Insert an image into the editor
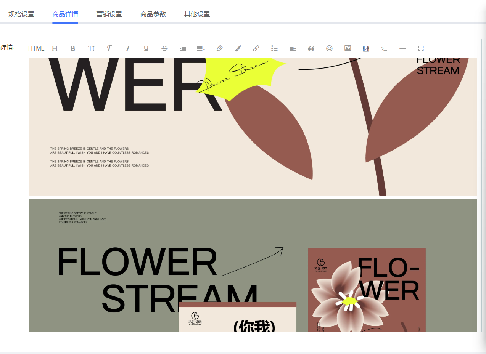Viewport: 486px width, 354px height. (348, 48)
